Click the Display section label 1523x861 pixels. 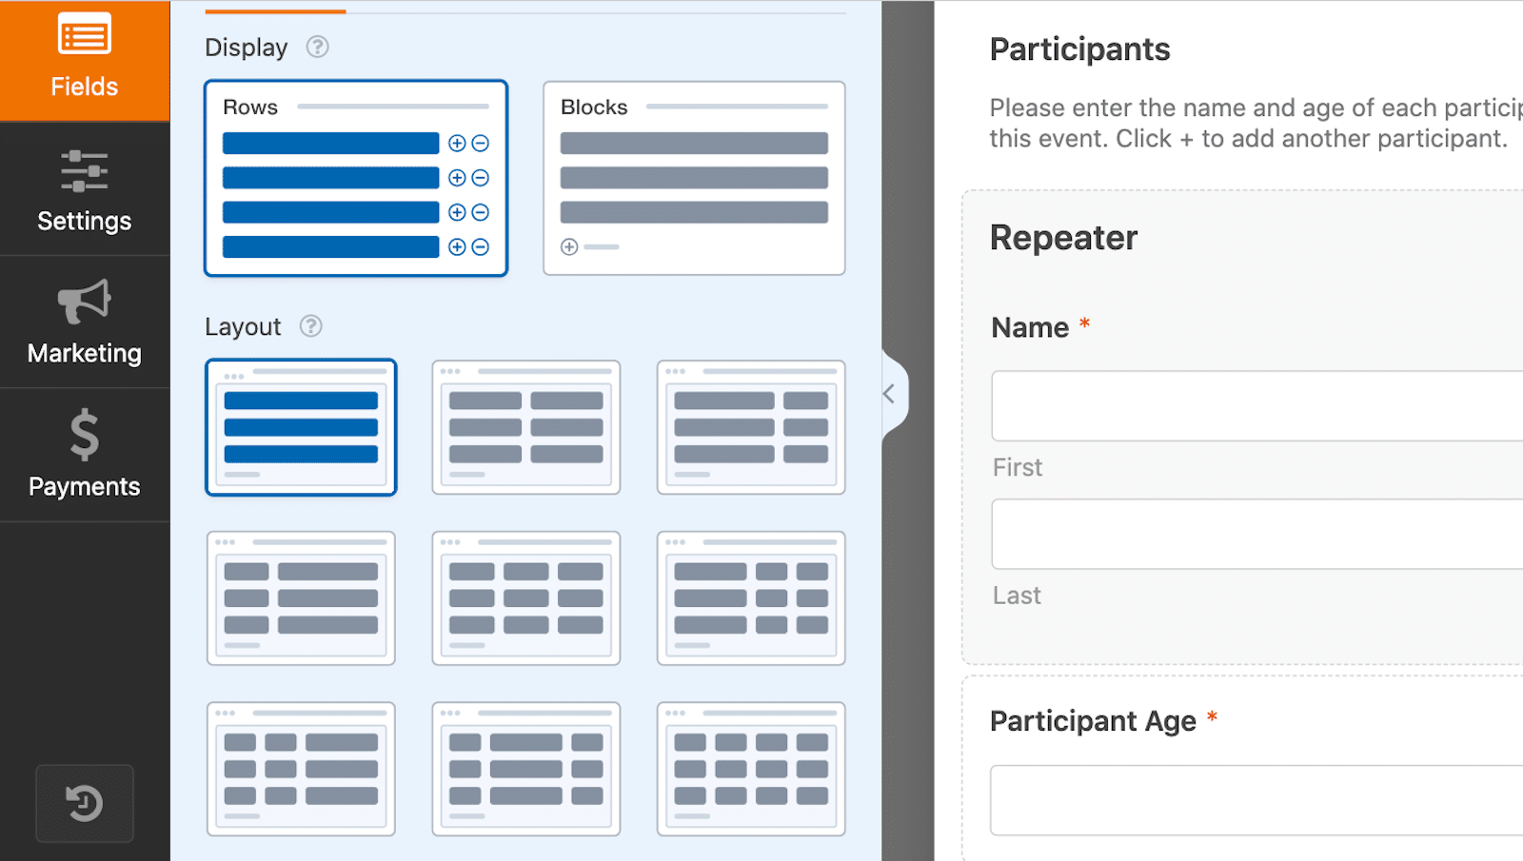[247, 48]
